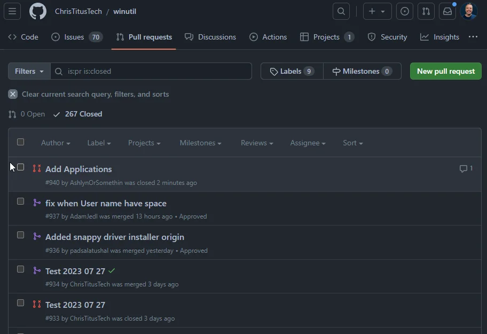Open the AshlynOrSomethin author link
This screenshot has height=334, width=487.
[x=96, y=183]
